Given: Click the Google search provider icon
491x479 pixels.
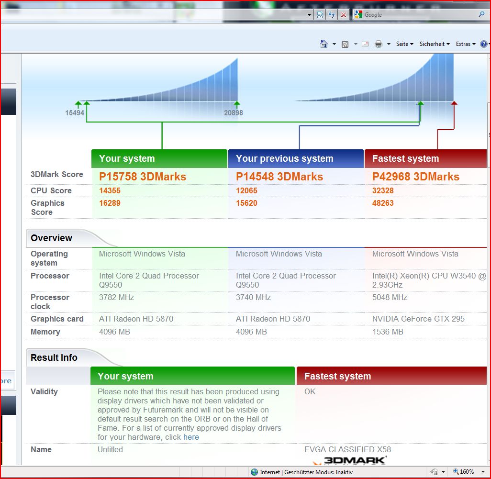Looking at the screenshot, I should tap(358, 14).
